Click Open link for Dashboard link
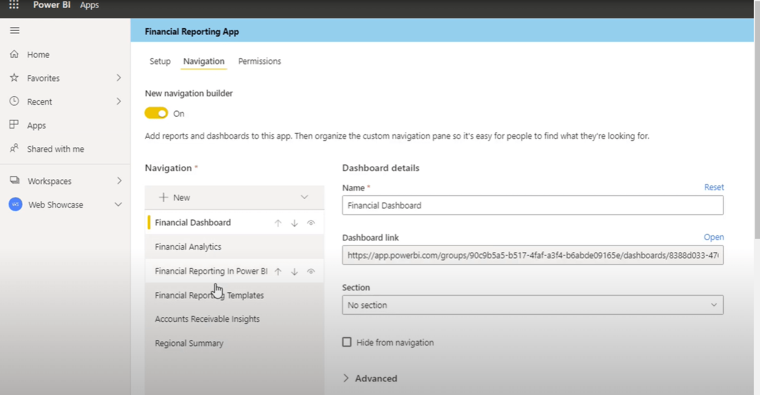Image resolution: width=760 pixels, height=395 pixels. coord(714,237)
